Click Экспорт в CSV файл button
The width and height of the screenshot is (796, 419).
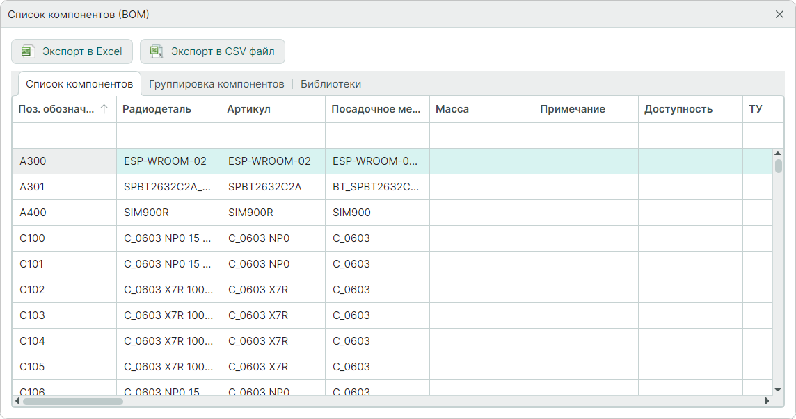click(212, 51)
